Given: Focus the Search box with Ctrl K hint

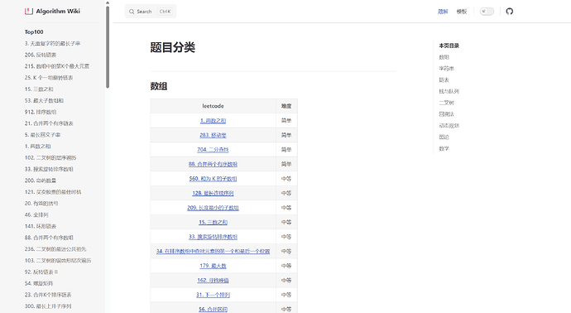Looking at the screenshot, I should coord(151,12).
